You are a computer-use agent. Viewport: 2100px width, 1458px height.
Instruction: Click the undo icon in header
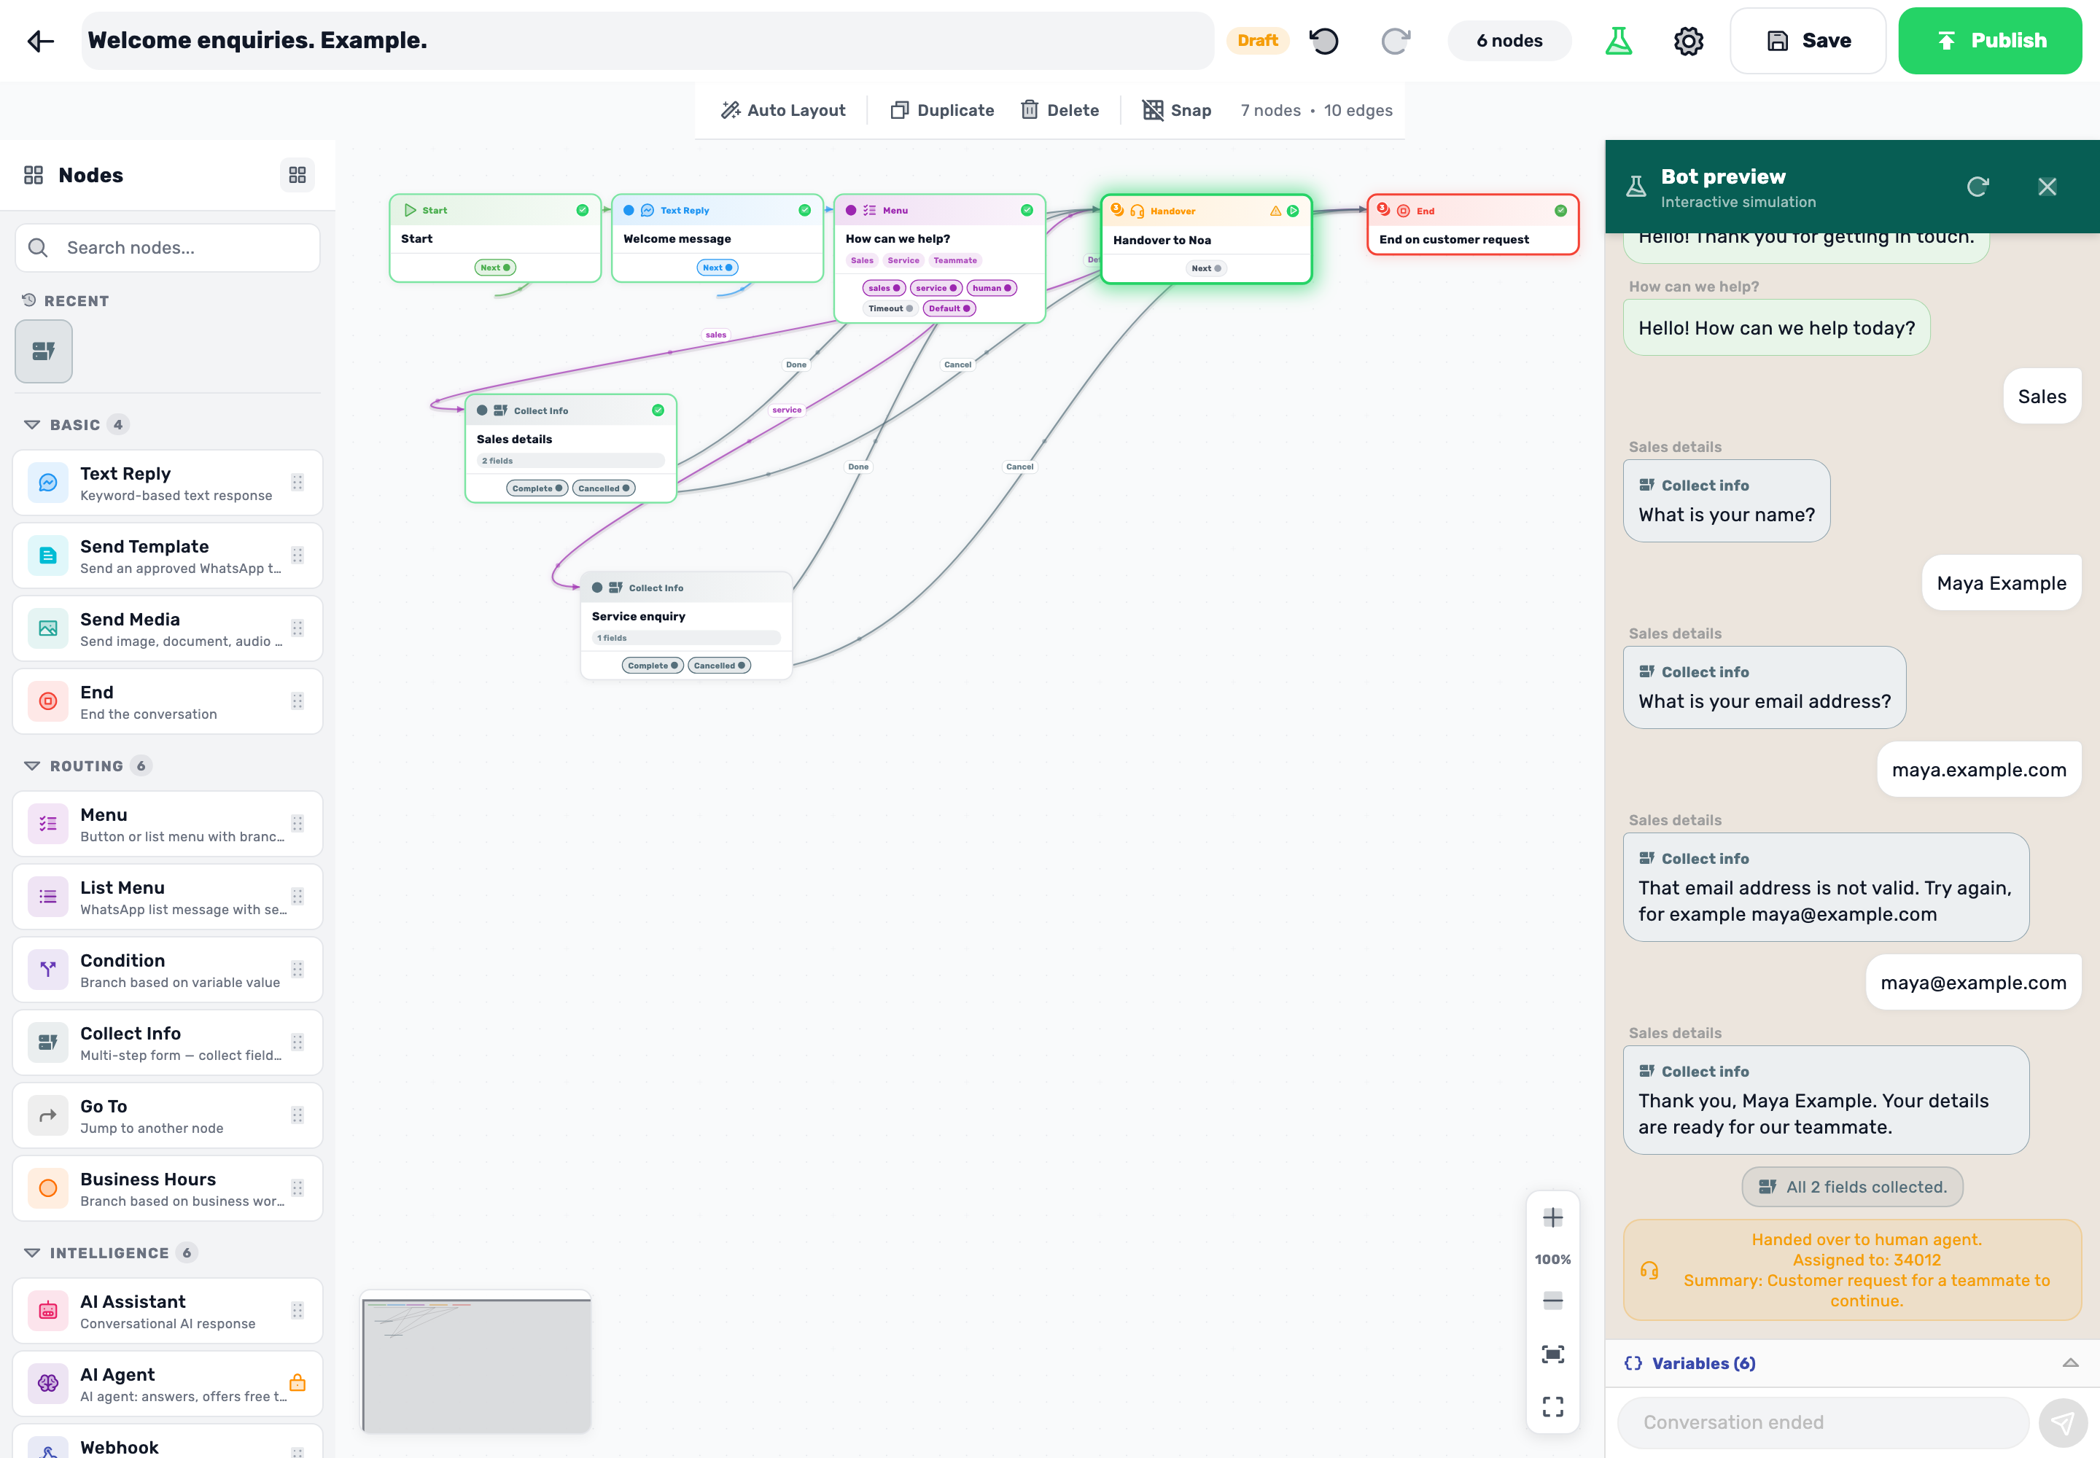pos(1324,40)
